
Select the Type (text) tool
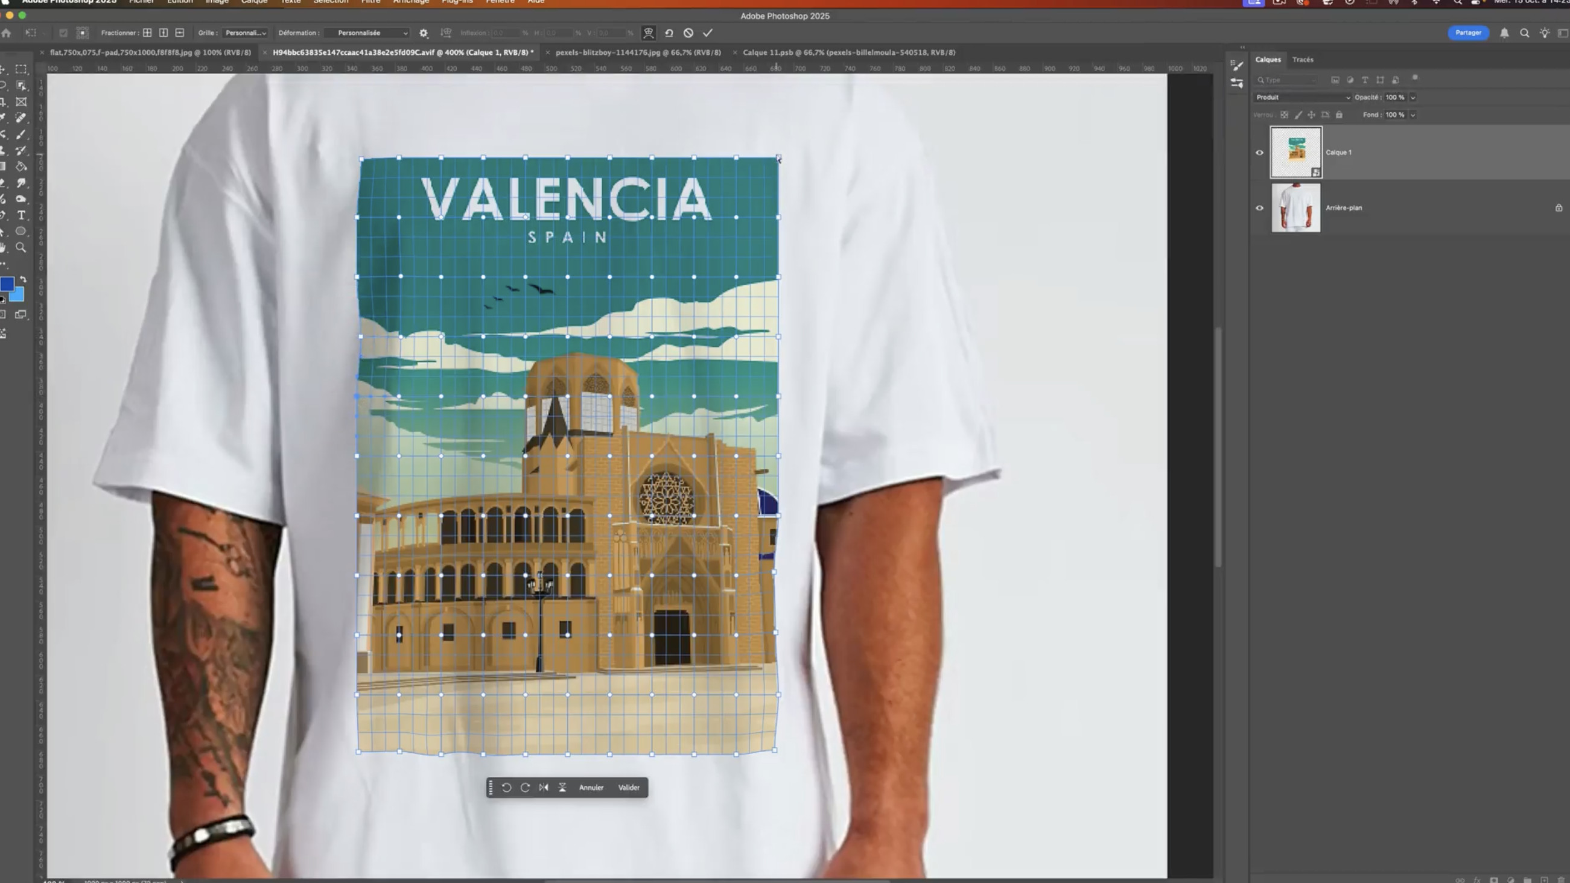tap(21, 215)
